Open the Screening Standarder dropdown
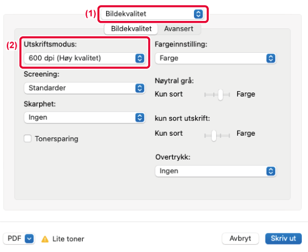Screen dimensions: 308x252 85,88
